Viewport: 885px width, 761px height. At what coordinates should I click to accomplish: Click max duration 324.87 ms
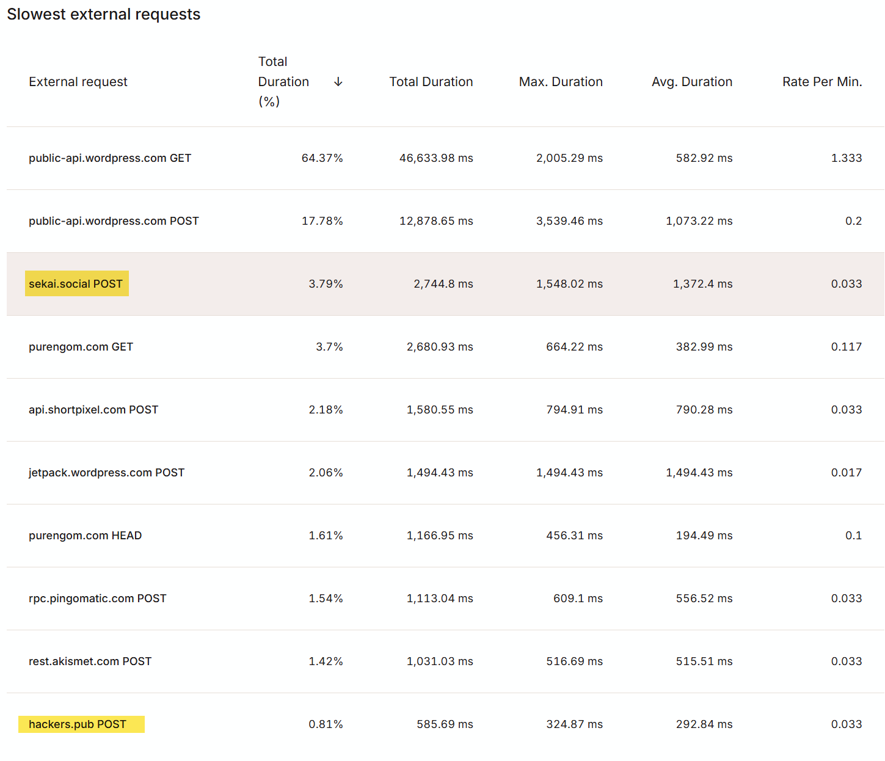(x=575, y=724)
